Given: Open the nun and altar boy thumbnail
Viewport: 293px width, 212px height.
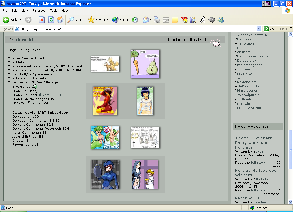Looking at the screenshot, I should click(x=145, y=175).
